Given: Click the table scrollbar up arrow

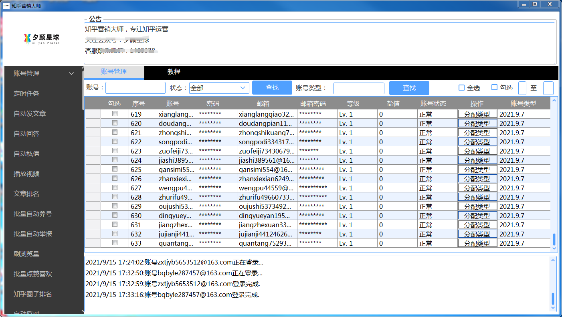Looking at the screenshot, I should (x=554, y=100).
